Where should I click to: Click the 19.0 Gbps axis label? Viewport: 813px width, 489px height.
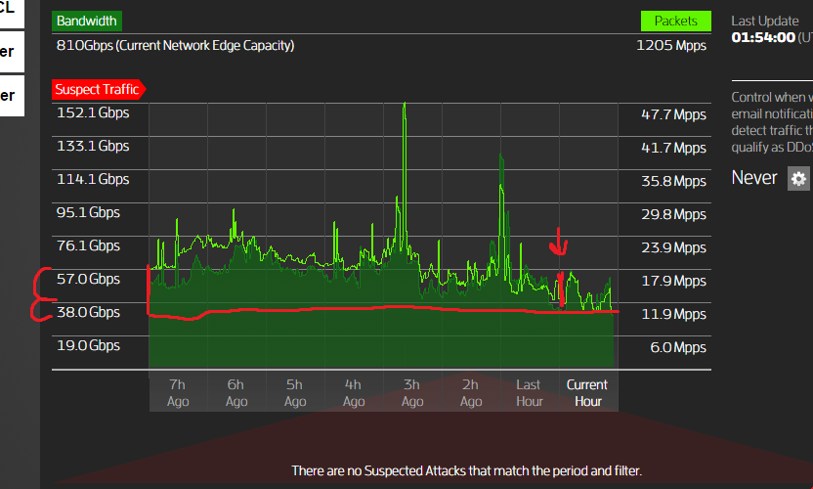tap(88, 346)
